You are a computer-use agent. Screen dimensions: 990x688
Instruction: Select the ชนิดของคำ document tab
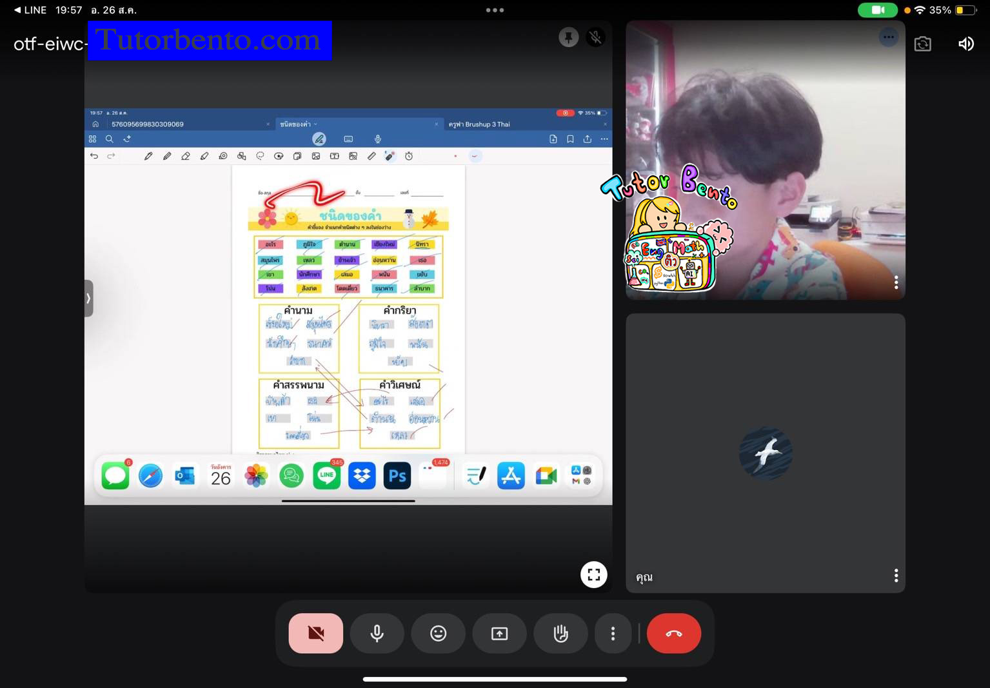[295, 124]
